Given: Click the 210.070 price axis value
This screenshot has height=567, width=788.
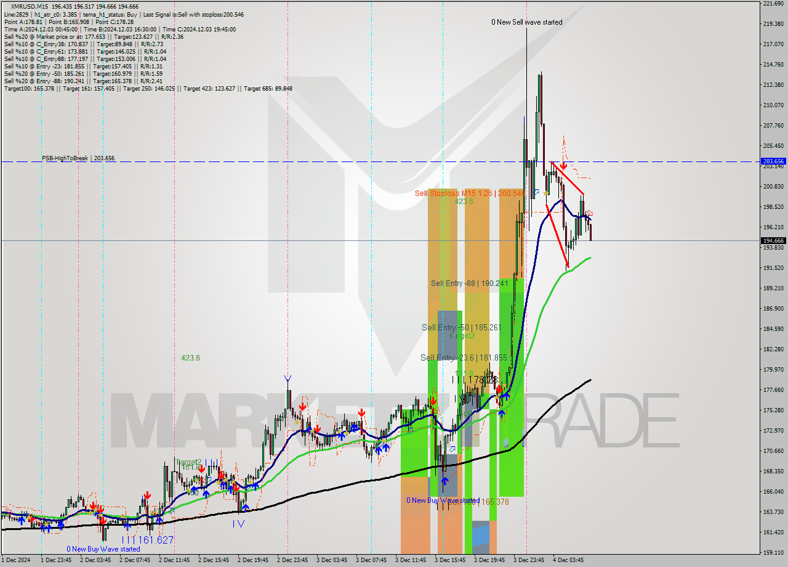Looking at the screenshot, I should [x=773, y=105].
